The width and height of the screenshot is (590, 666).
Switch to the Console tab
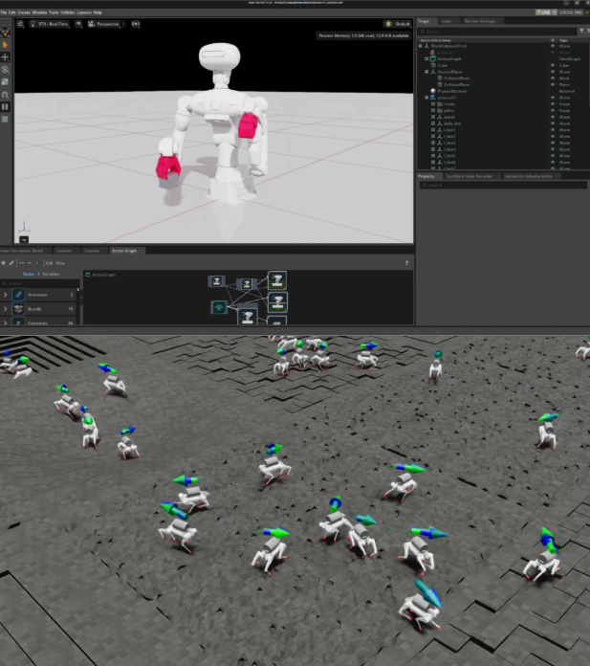tap(92, 251)
